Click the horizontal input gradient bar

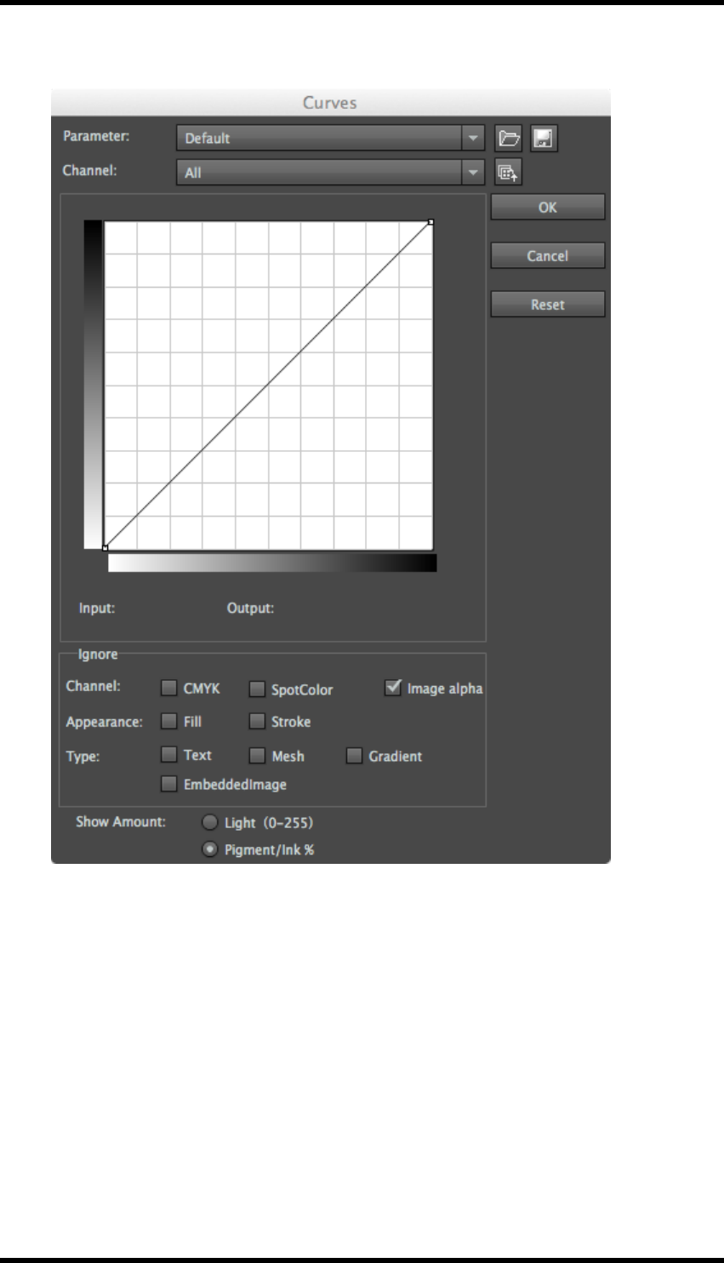(x=272, y=563)
